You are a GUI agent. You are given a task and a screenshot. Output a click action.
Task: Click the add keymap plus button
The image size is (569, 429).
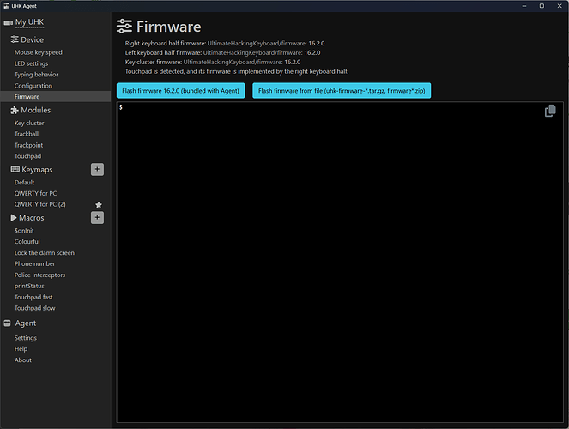coord(97,170)
